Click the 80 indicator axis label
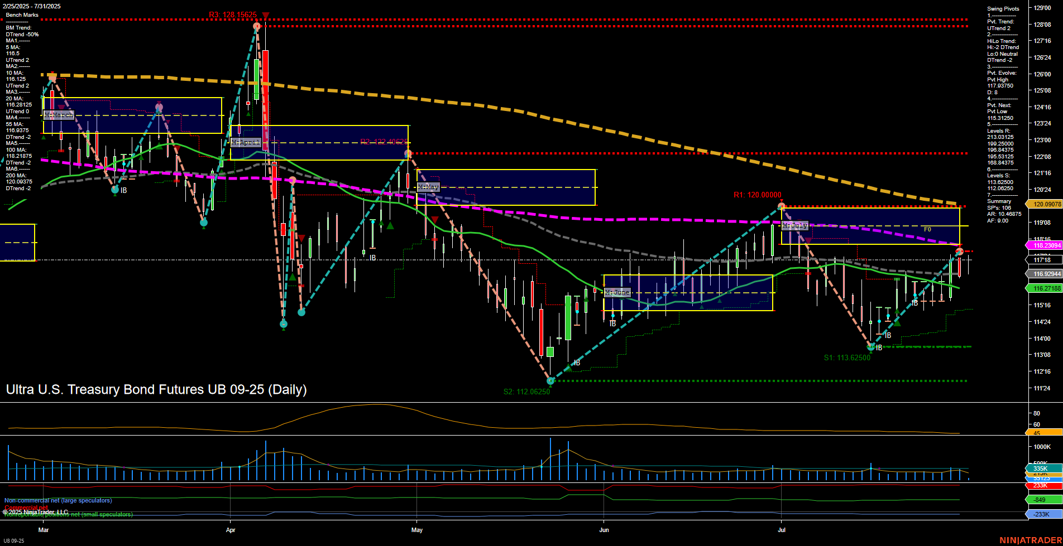Image resolution: width=1063 pixels, height=546 pixels. 1037,414
